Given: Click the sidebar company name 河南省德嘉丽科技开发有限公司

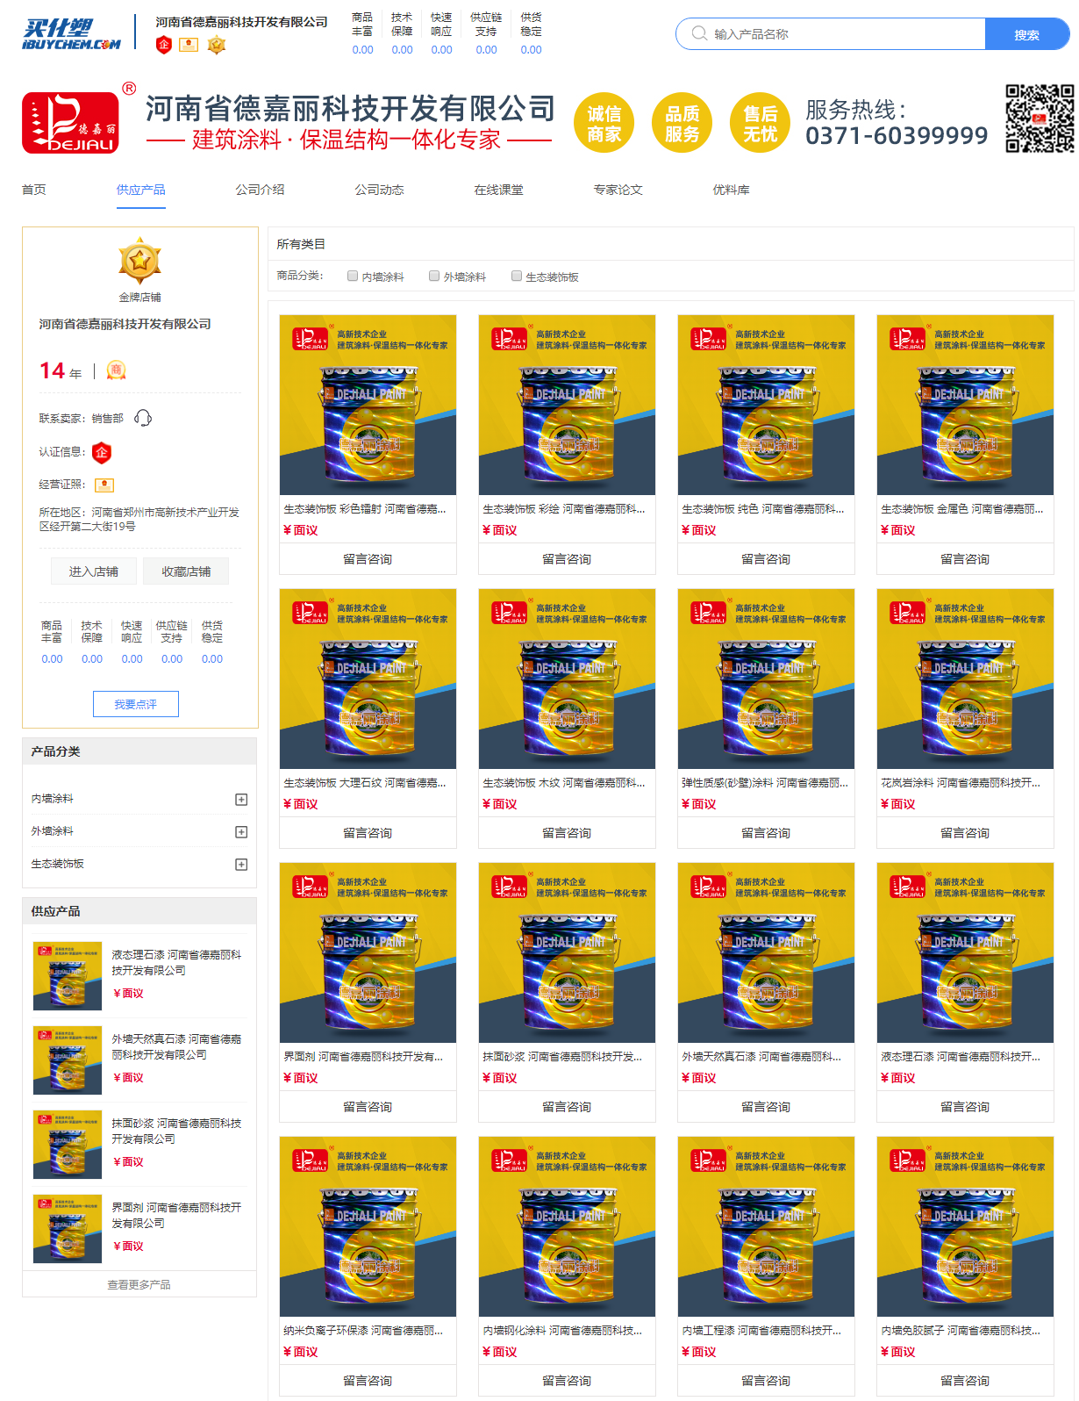Looking at the screenshot, I should (x=125, y=324).
